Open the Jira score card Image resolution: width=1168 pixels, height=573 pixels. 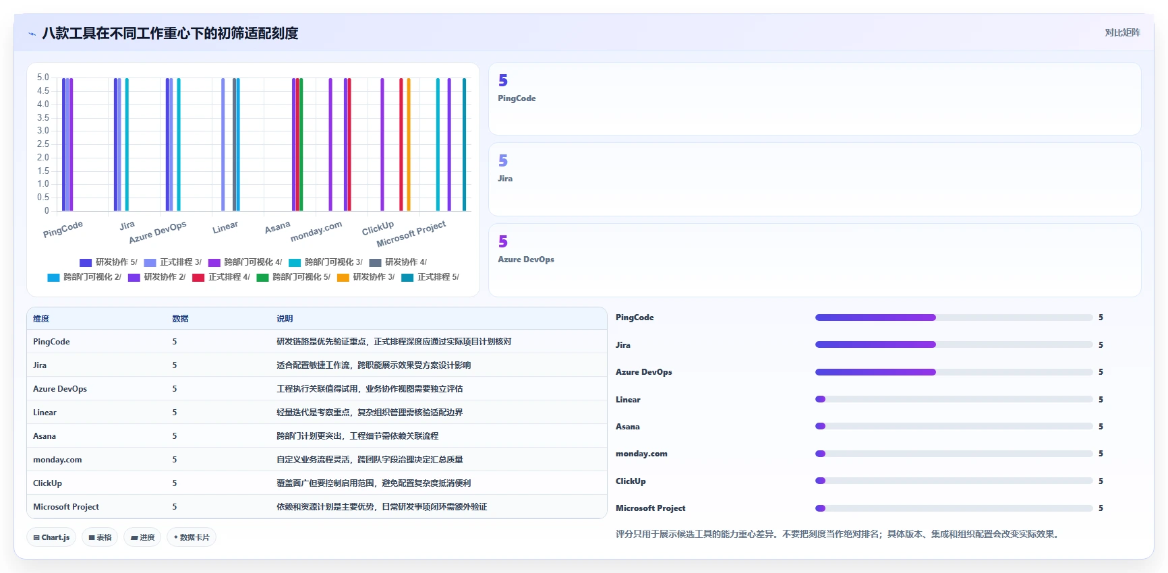pyautogui.click(x=815, y=179)
